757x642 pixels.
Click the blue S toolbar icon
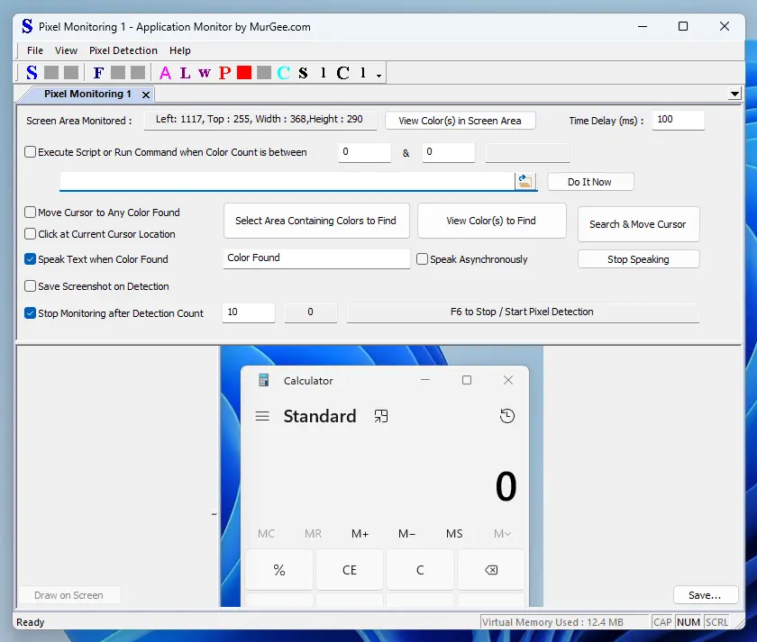click(x=32, y=73)
